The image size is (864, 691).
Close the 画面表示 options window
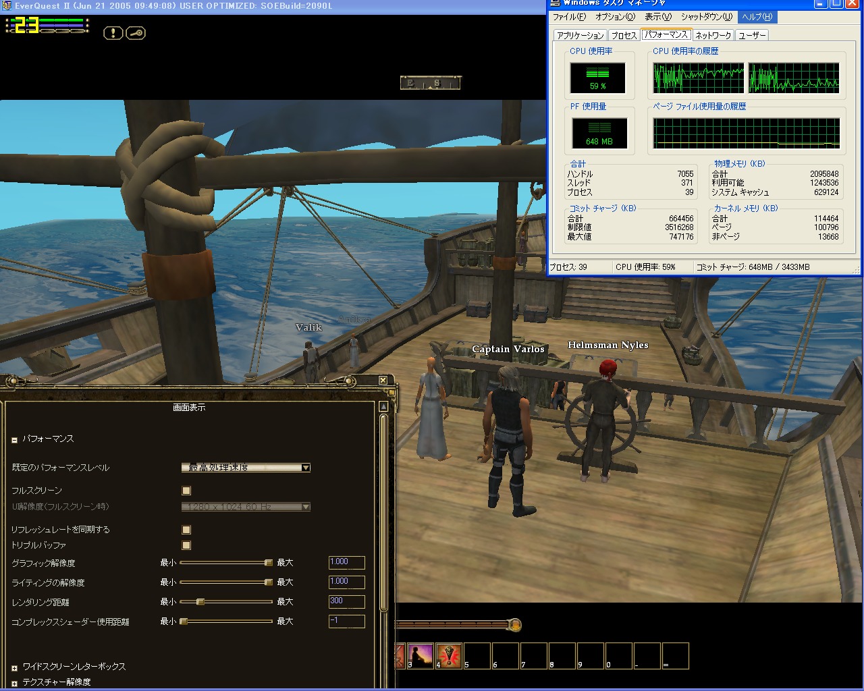pos(383,381)
